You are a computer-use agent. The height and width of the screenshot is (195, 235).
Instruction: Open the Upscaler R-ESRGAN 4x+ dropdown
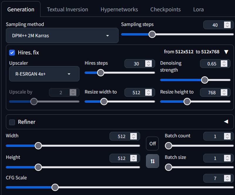click(44, 74)
